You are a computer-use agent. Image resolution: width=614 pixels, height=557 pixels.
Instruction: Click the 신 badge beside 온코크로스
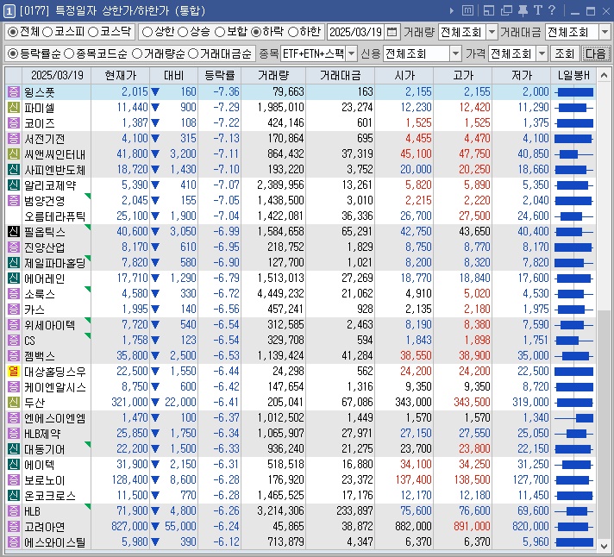[x=13, y=496]
